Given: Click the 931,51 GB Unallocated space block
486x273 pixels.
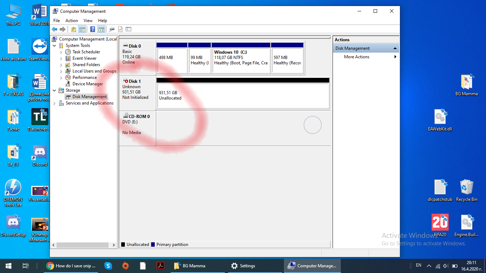Looking at the screenshot, I should 243,96.
